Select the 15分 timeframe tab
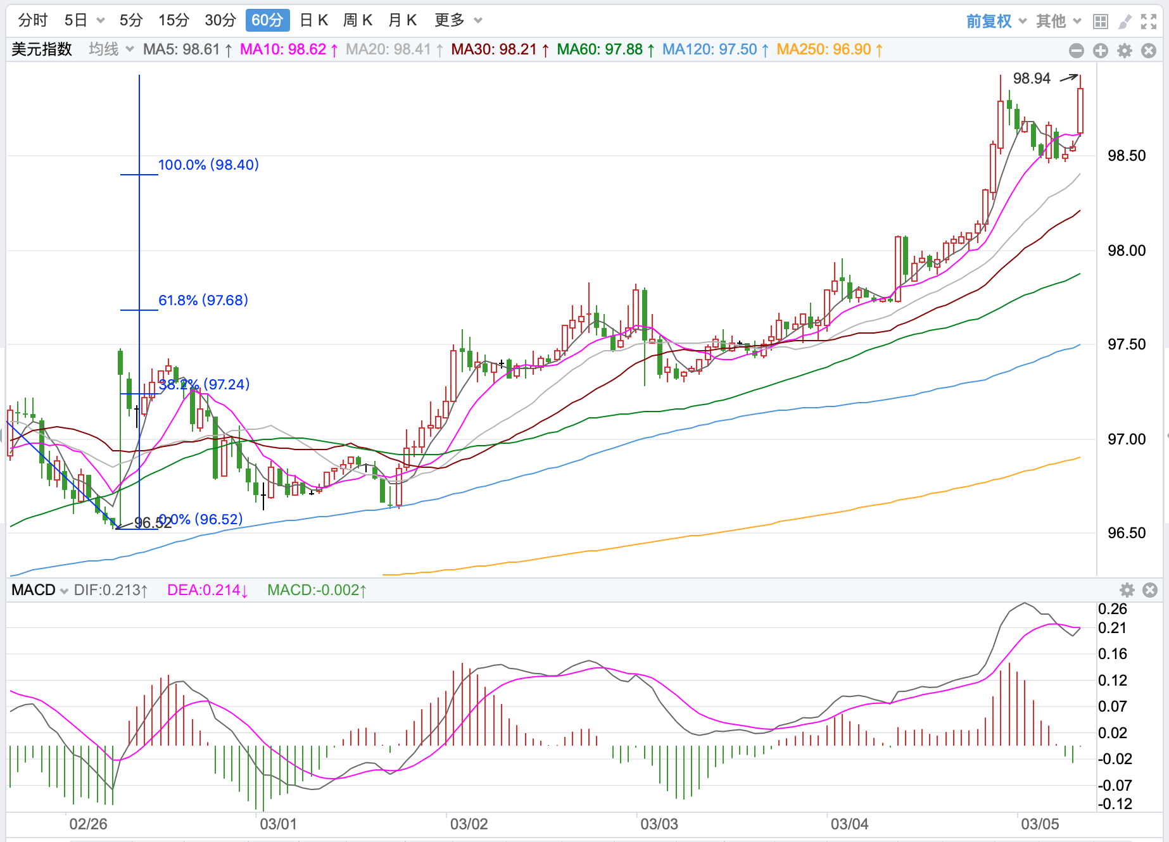This screenshot has height=842, width=1169. pos(174,20)
